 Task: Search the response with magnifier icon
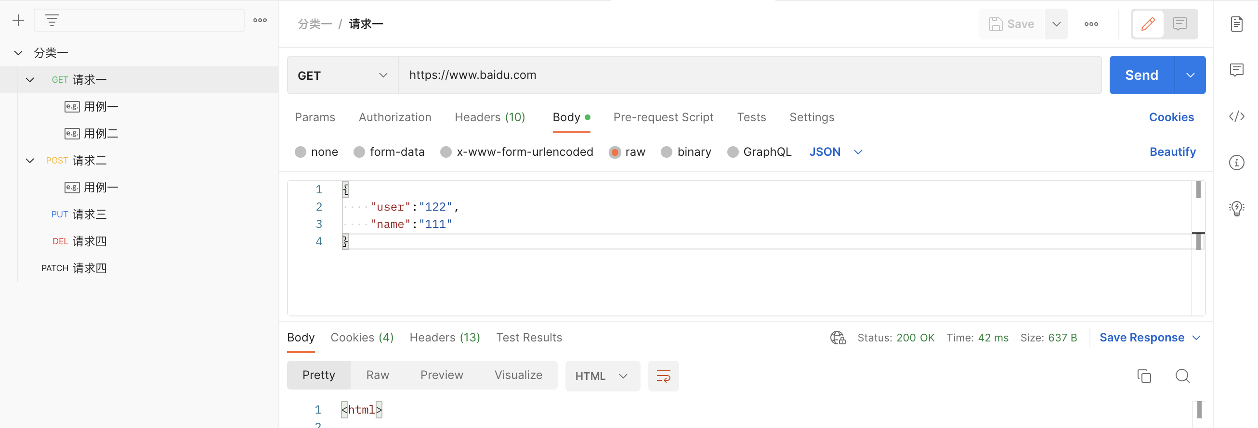pyautogui.click(x=1182, y=376)
